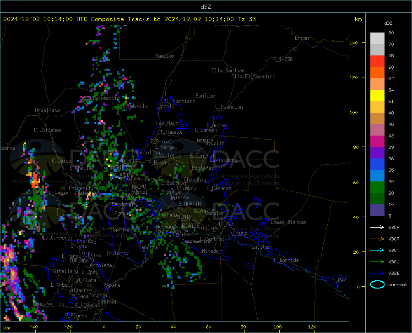Click the V_Flores label at map bottom
412x333 pixels.
click(76, 316)
